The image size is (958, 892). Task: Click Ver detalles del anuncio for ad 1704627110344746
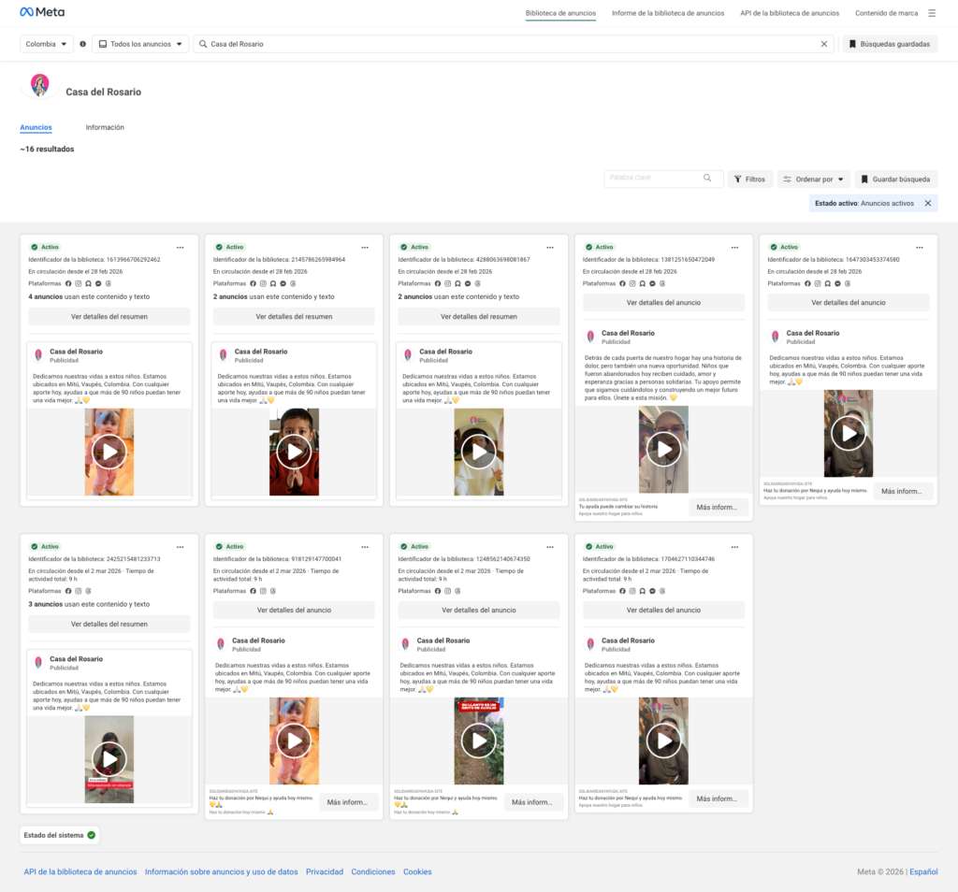tap(663, 610)
